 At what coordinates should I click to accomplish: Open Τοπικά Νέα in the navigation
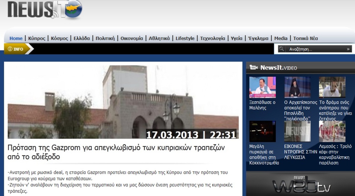pyautogui.click(x=306, y=38)
